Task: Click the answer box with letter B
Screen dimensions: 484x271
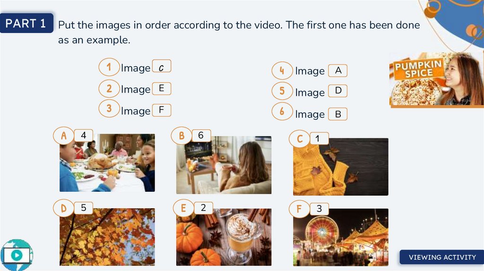Action: tap(337, 114)
